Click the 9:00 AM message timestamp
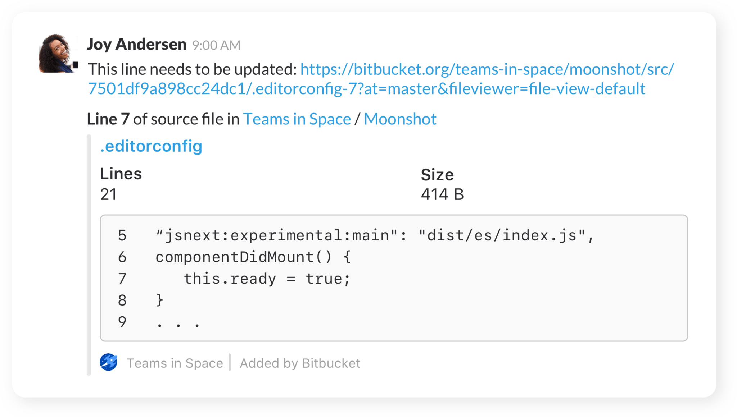Viewport: 737px width, 418px height. 216,45
